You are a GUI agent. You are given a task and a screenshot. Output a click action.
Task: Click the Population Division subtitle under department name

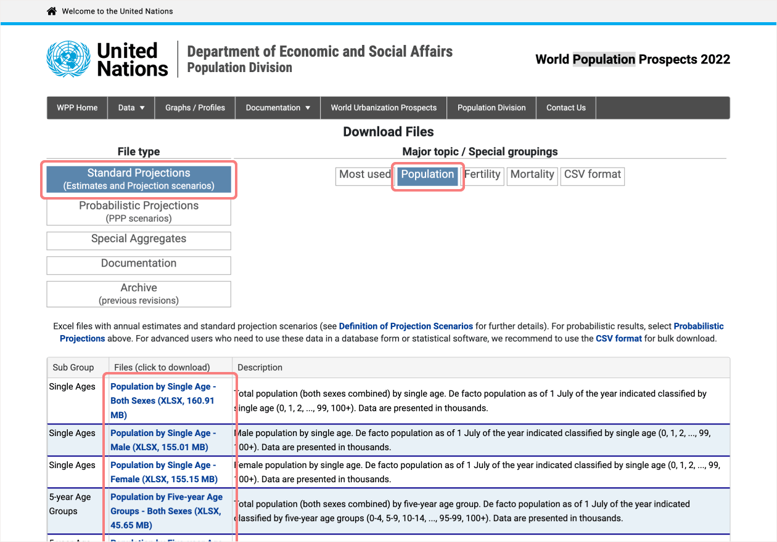pyautogui.click(x=239, y=68)
